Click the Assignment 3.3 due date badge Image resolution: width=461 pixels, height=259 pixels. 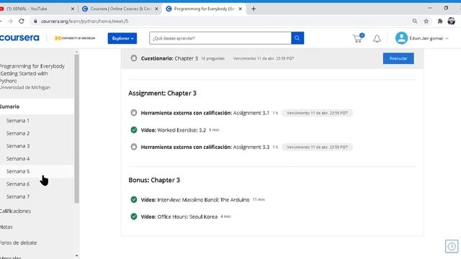(317, 147)
